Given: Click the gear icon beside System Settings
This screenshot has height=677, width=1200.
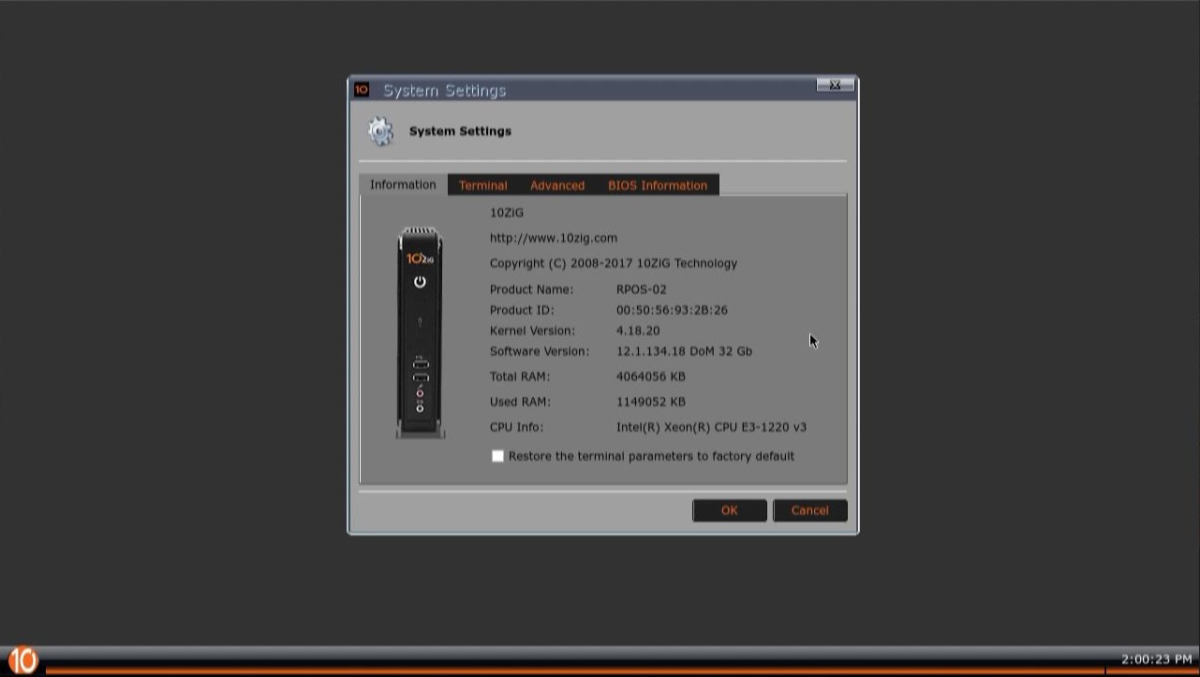Looking at the screenshot, I should pyautogui.click(x=380, y=131).
